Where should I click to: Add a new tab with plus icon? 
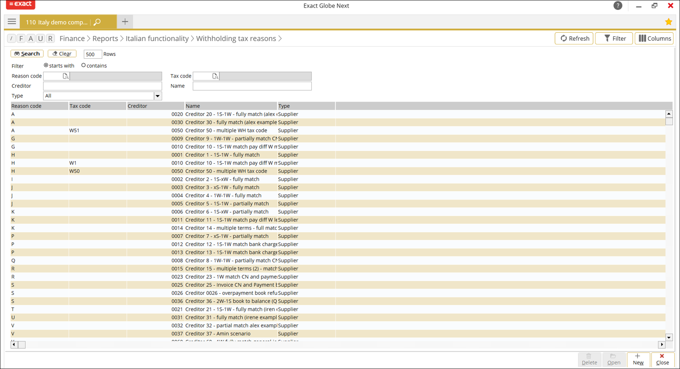(x=125, y=22)
